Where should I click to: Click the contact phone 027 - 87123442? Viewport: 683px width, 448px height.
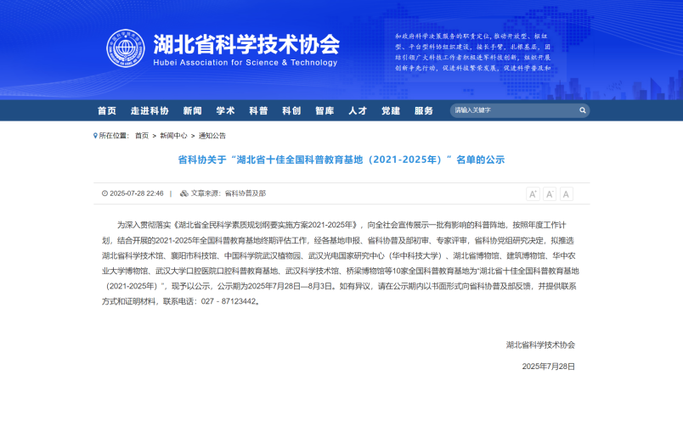pos(229,301)
